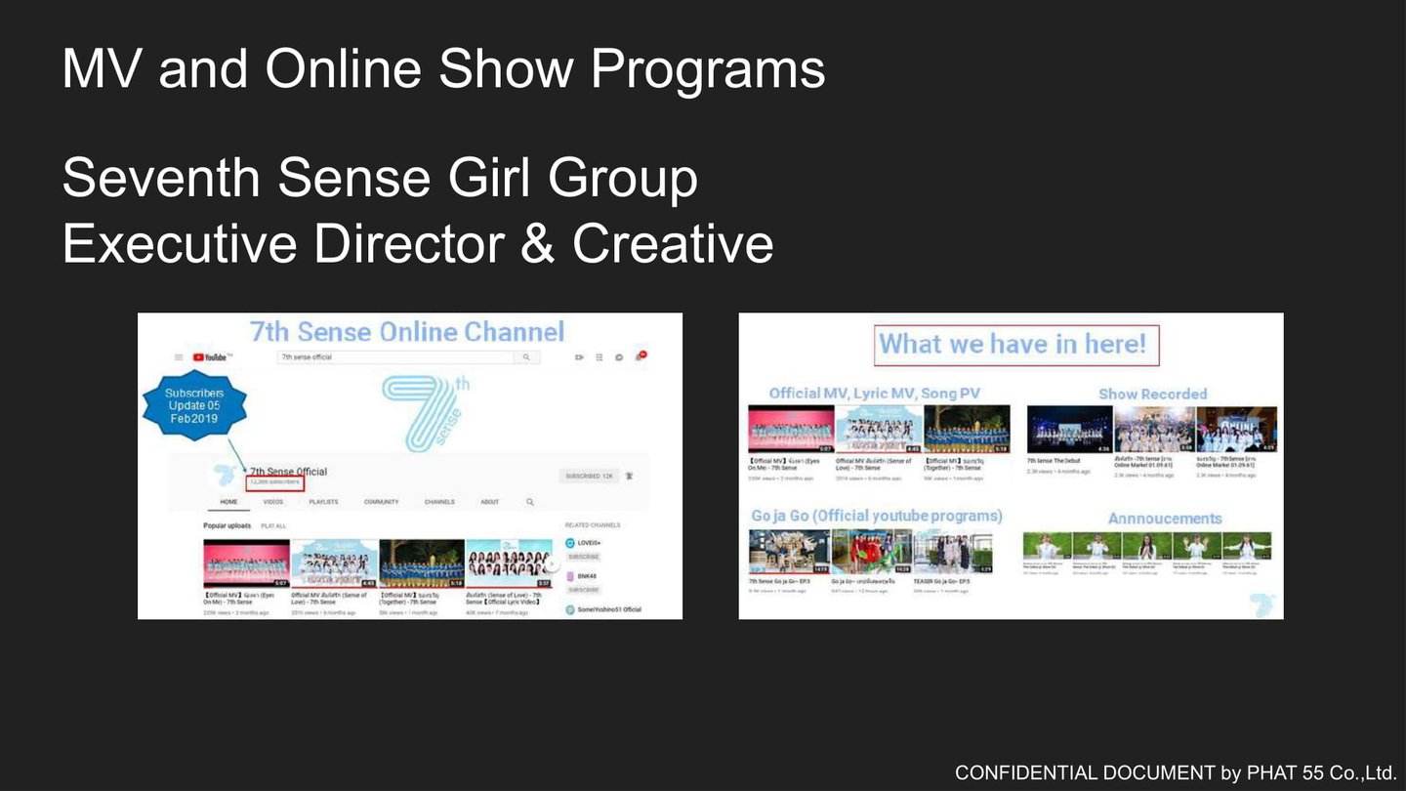Open the YouTube apps grid icon
Screen dimensions: 1406x791
tap(600, 357)
